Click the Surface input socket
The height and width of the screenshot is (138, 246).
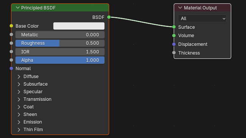tap(174, 27)
